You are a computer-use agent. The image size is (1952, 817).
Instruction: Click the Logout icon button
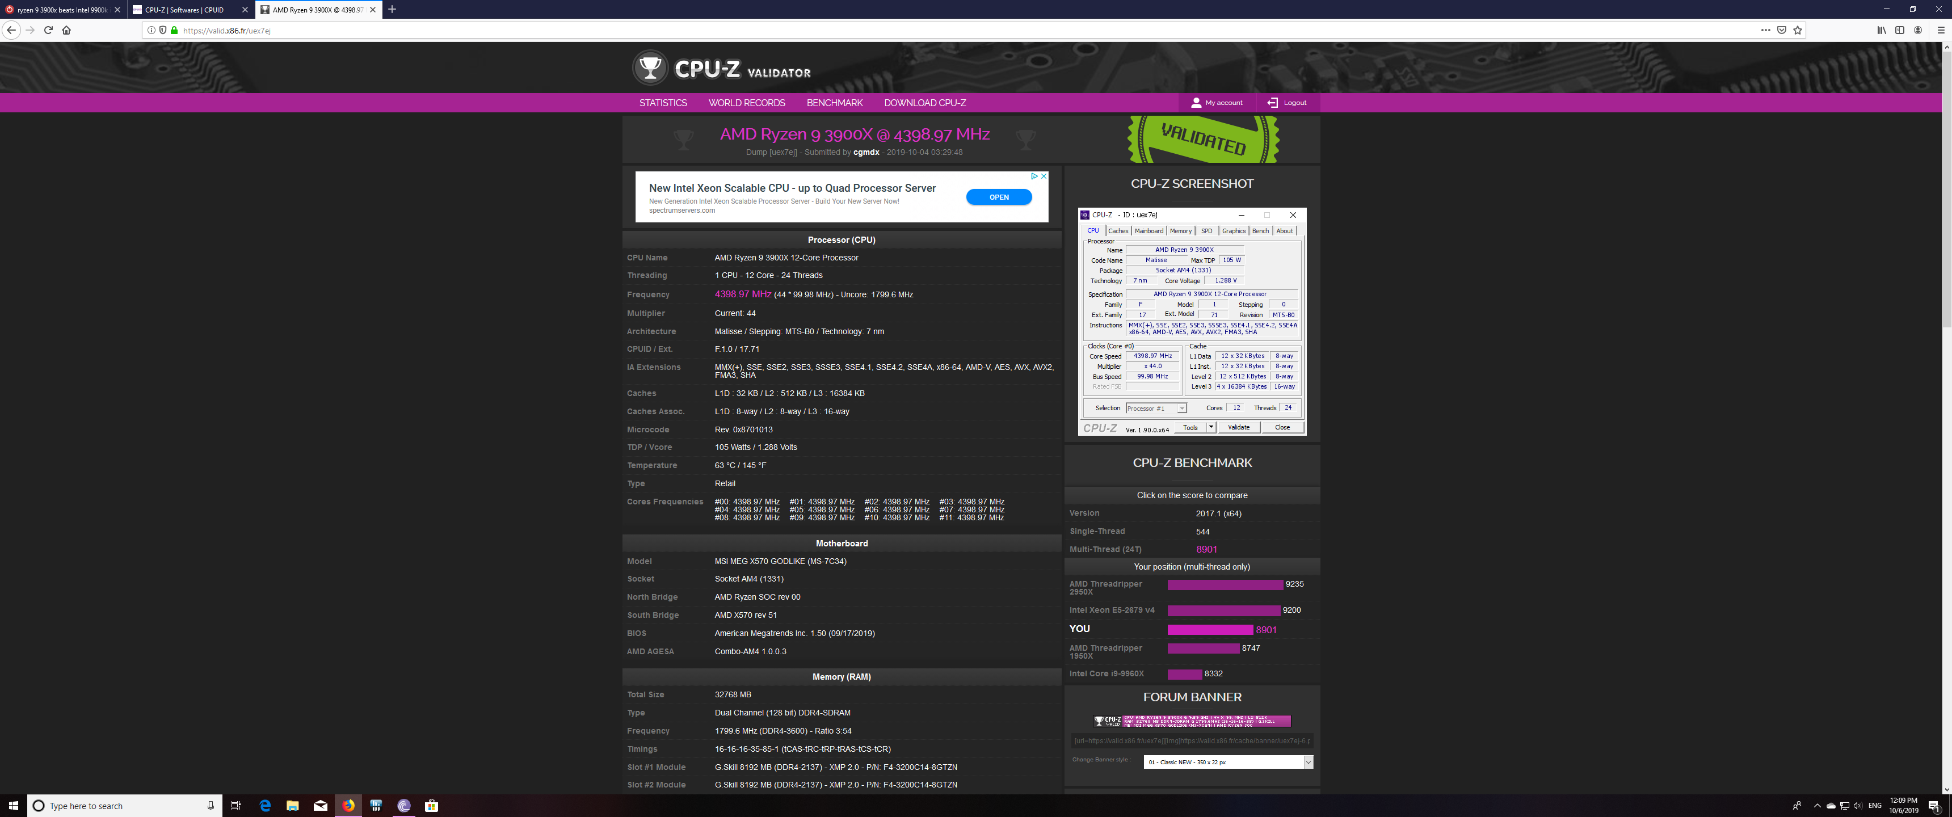1270,102
